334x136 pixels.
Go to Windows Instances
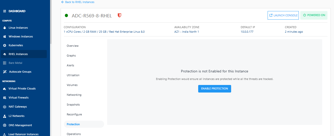pos(21,36)
